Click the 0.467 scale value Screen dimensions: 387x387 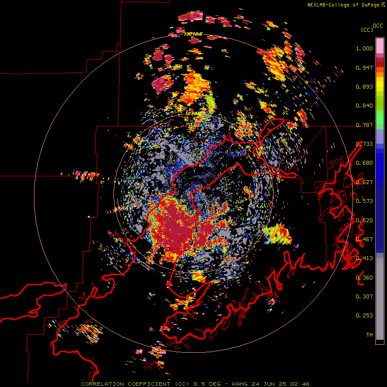364,240
